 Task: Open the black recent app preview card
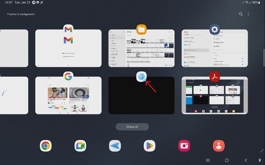141,95
